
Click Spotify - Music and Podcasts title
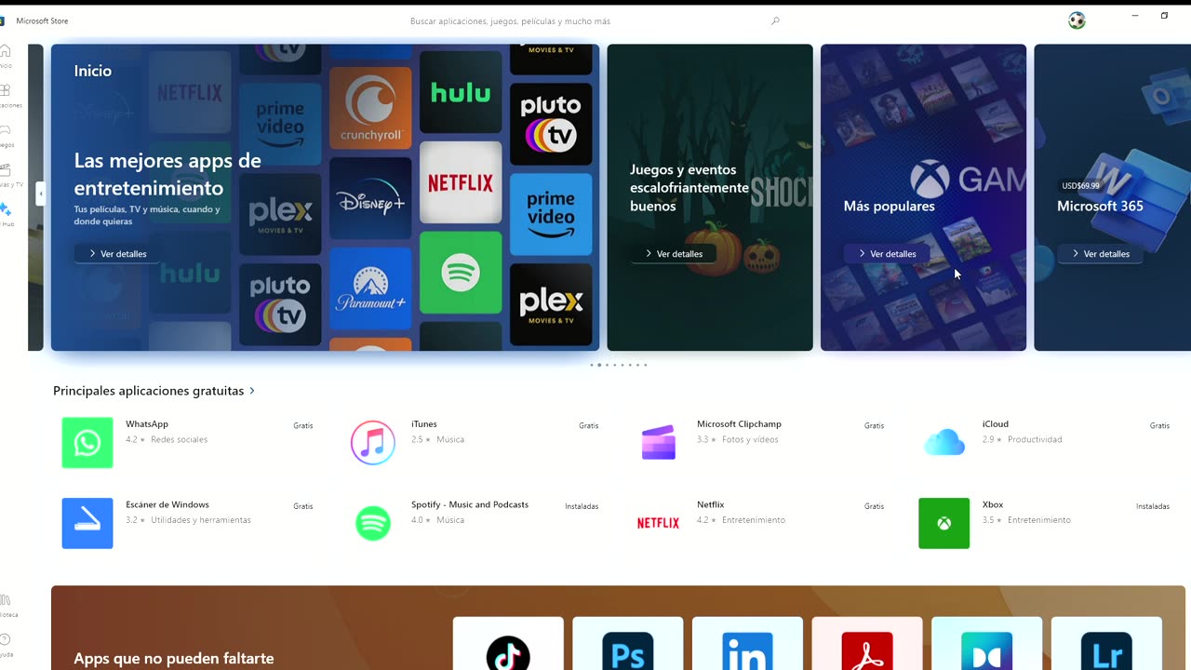(470, 504)
